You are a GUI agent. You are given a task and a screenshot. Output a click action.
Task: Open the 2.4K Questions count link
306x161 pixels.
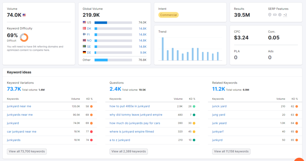(x=115, y=89)
